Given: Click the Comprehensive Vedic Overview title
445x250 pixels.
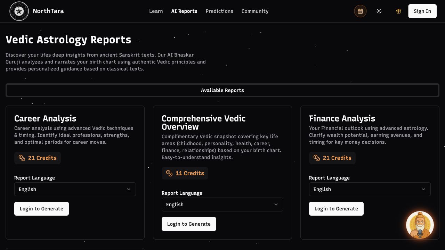Looking at the screenshot, I should 204,123.
